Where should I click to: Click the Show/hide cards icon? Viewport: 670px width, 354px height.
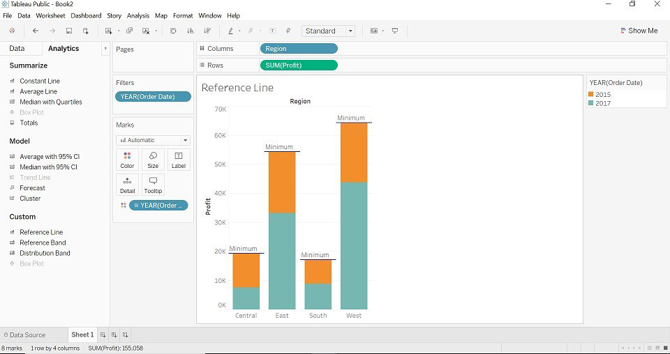[374, 31]
